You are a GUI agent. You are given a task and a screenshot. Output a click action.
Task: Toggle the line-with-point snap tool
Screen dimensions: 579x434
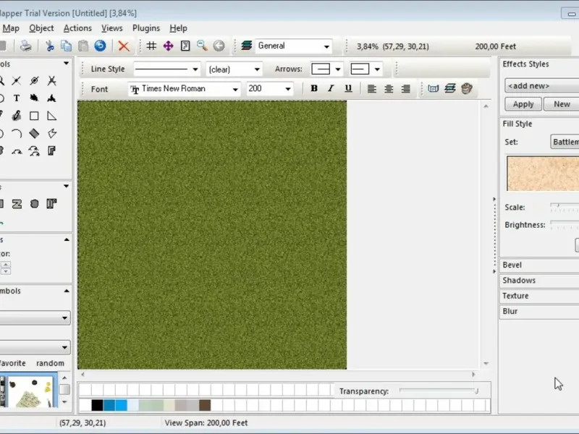pyautogui.click(x=34, y=80)
